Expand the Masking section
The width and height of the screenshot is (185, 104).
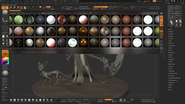[170, 55]
